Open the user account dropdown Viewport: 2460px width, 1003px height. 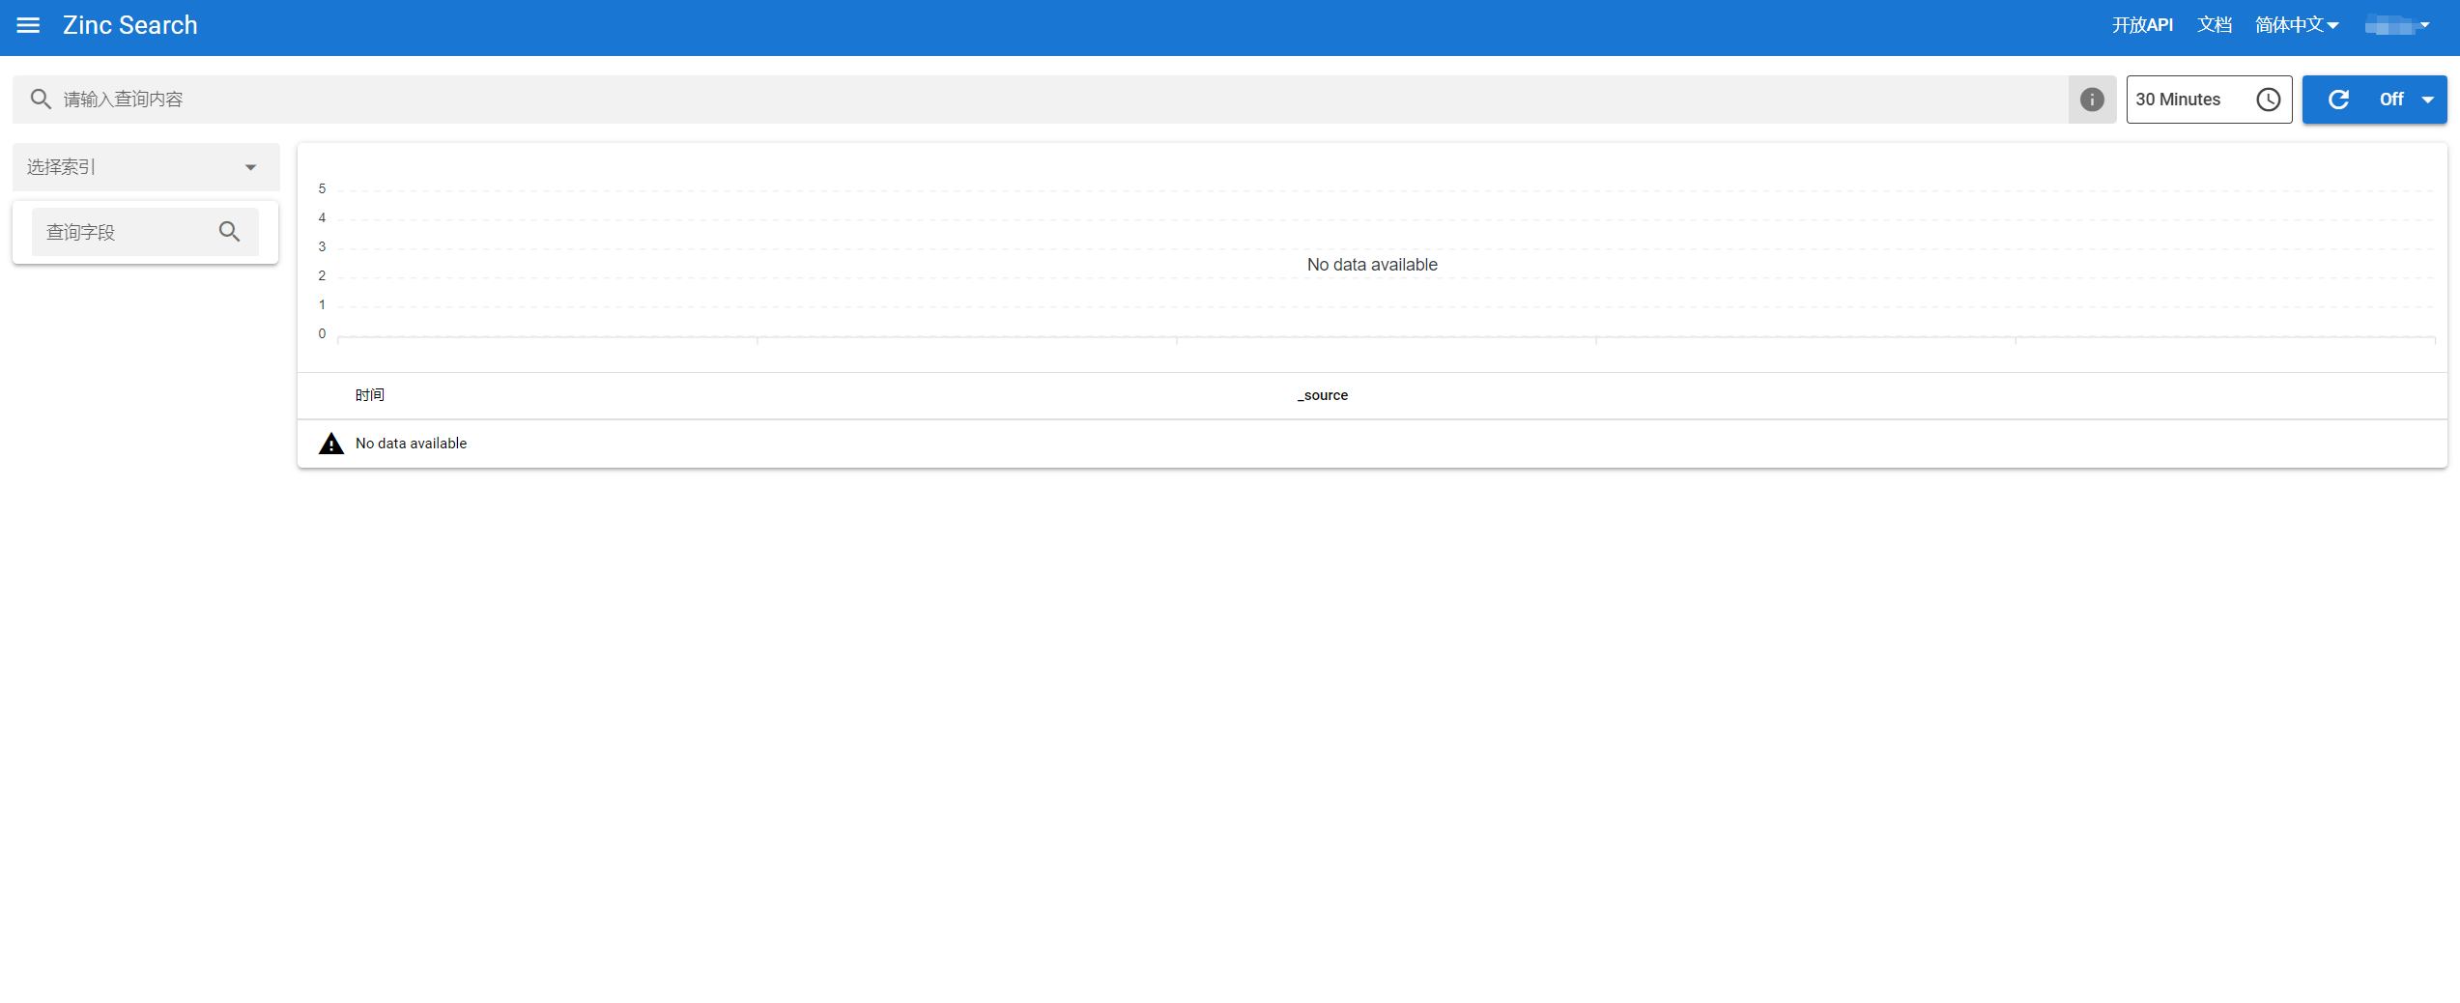pos(2397,25)
